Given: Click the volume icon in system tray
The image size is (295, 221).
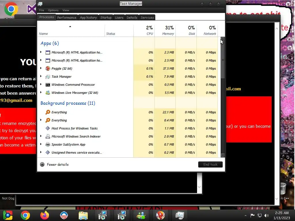Looking at the screenshot, I should pyautogui.click(x=266, y=216).
